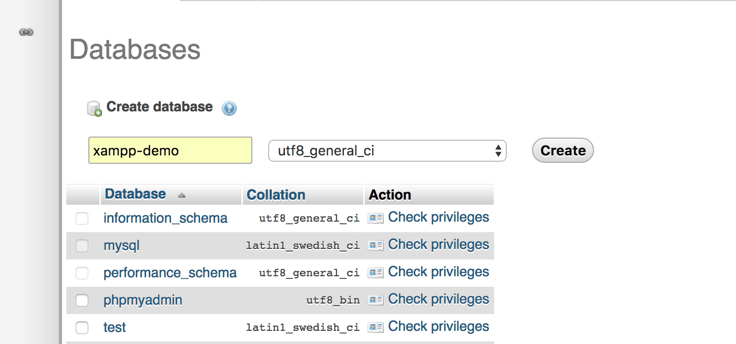
Task: Click the chain link icon in left sidebar
Action: tap(26, 33)
